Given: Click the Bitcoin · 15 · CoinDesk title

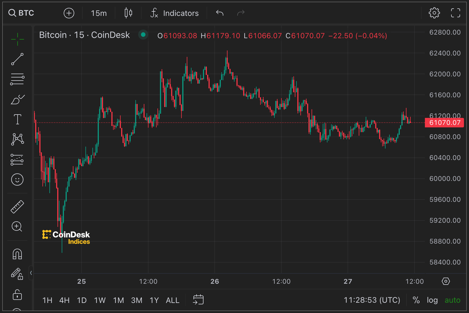Looking at the screenshot, I should tap(84, 35).
